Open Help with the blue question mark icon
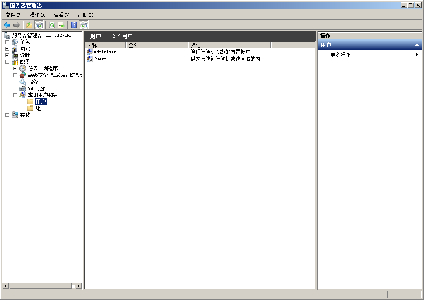 pos(74,25)
